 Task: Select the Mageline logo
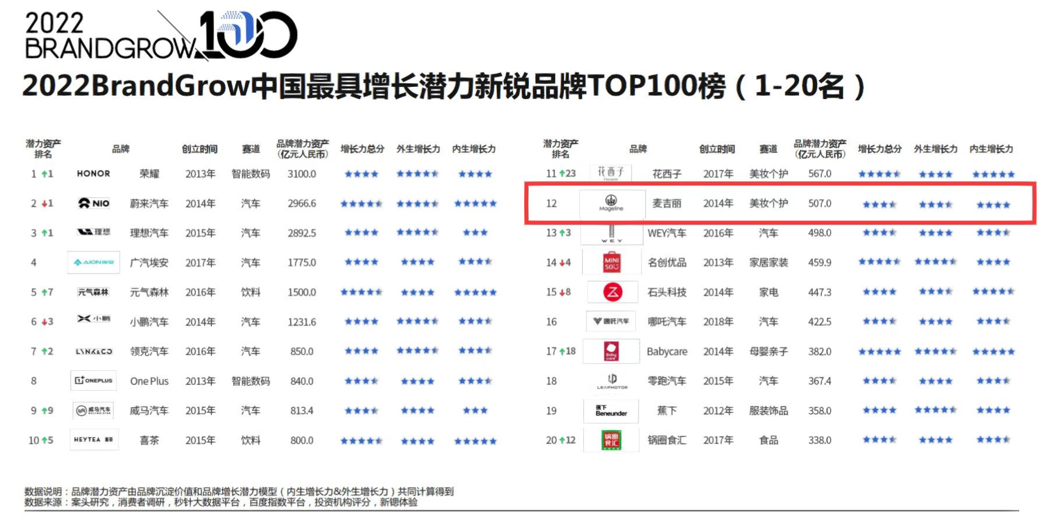(x=612, y=204)
